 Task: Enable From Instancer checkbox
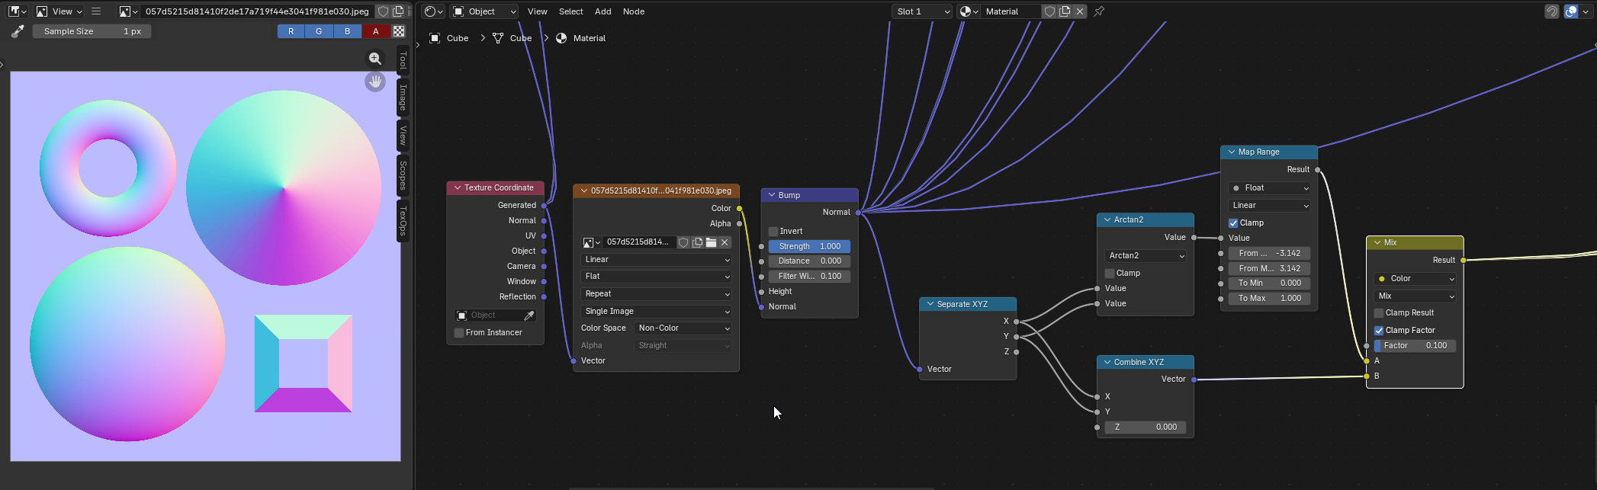(x=459, y=333)
